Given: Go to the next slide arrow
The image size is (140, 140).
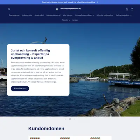Looking at the screenshot, I should point(75,119).
